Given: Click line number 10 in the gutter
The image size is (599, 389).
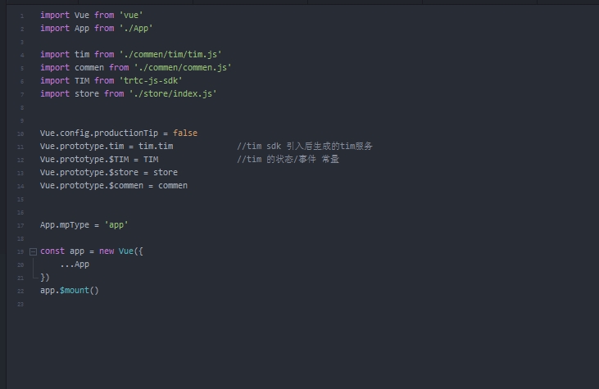Looking at the screenshot, I should coord(21,133).
